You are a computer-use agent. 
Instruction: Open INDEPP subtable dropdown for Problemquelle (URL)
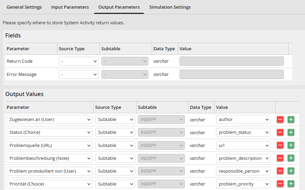point(162,145)
